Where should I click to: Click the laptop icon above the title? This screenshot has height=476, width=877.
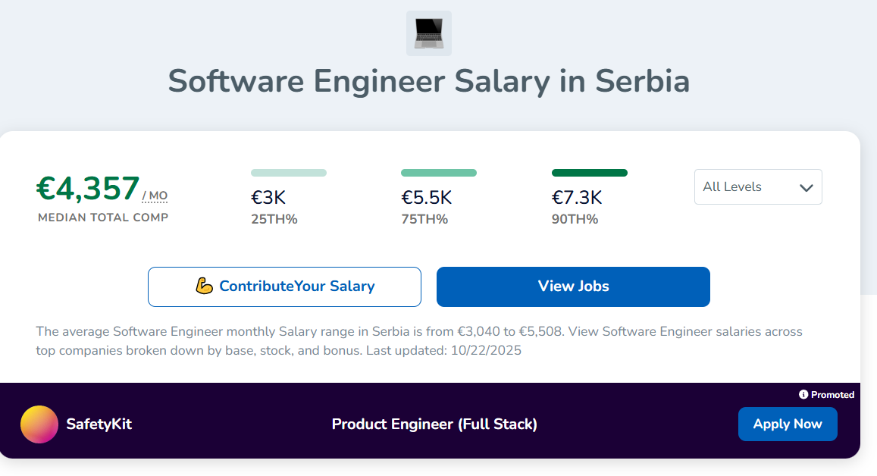(x=429, y=33)
